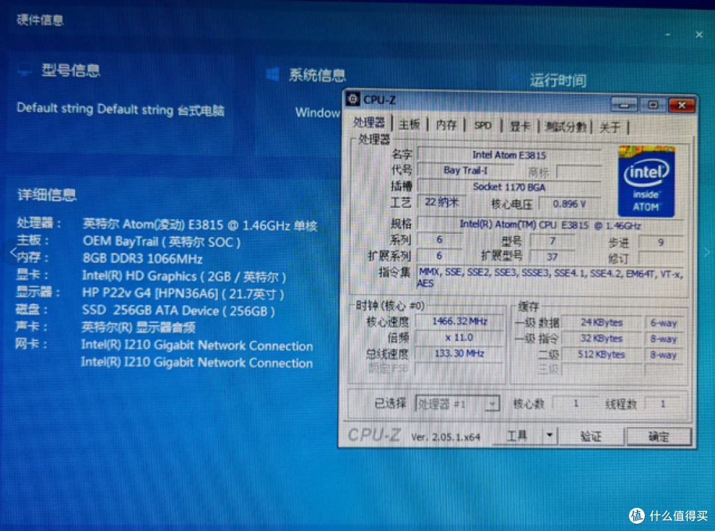Click the core speed 1466.32 MHz
Screen dimensions: 715x531
coord(459,321)
